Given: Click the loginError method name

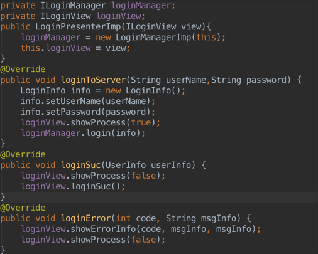Looking at the screenshot, I should pyautogui.click(x=86, y=218).
